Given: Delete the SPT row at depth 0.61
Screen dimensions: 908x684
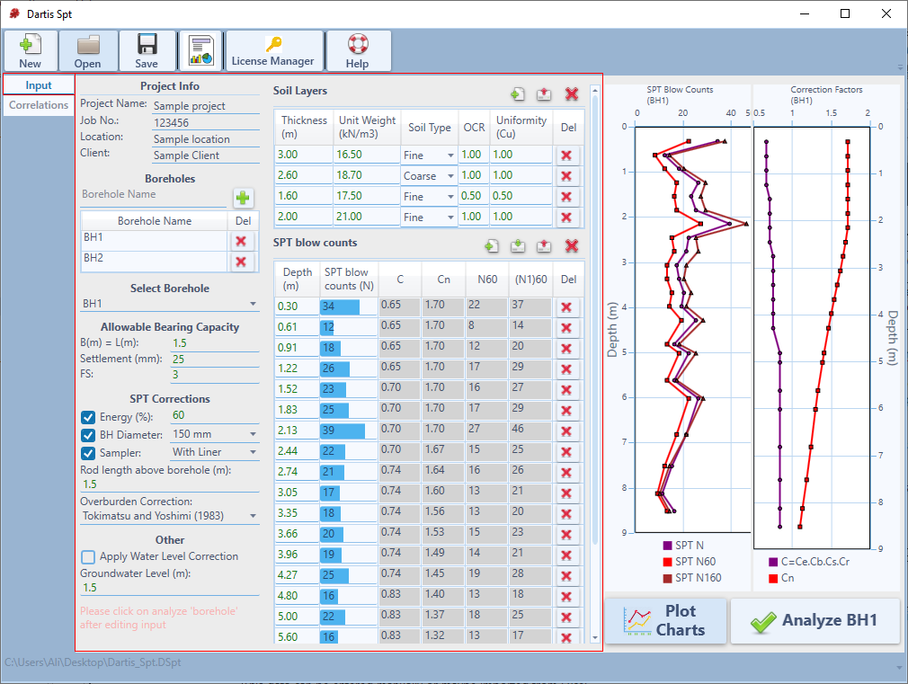Looking at the screenshot, I should coord(566,328).
